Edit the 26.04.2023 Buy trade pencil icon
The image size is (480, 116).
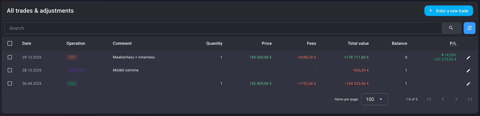point(468,84)
